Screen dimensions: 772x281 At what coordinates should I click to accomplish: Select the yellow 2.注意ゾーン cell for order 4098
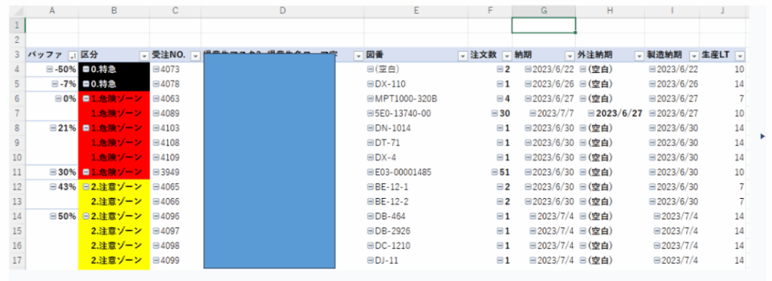pos(114,246)
